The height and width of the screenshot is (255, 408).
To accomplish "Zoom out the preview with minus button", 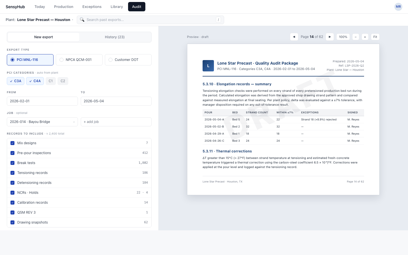I will [356, 37].
